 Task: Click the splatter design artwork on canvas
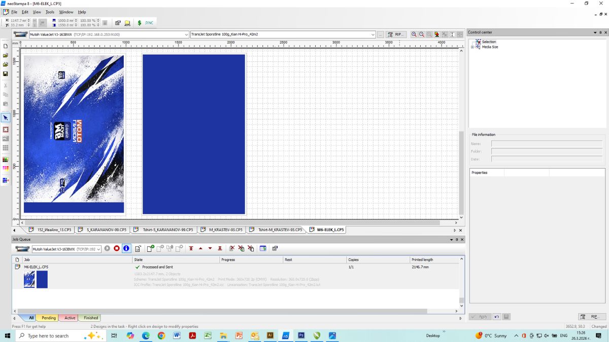(74, 134)
